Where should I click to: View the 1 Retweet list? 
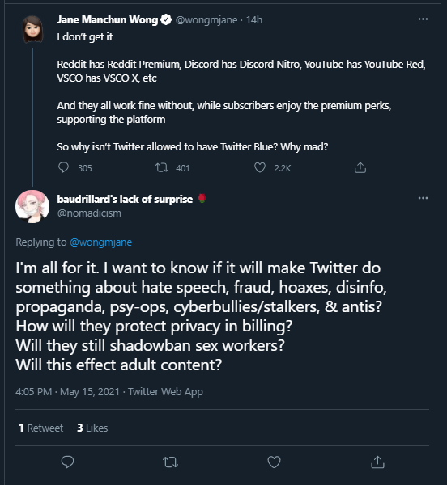click(40, 428)
